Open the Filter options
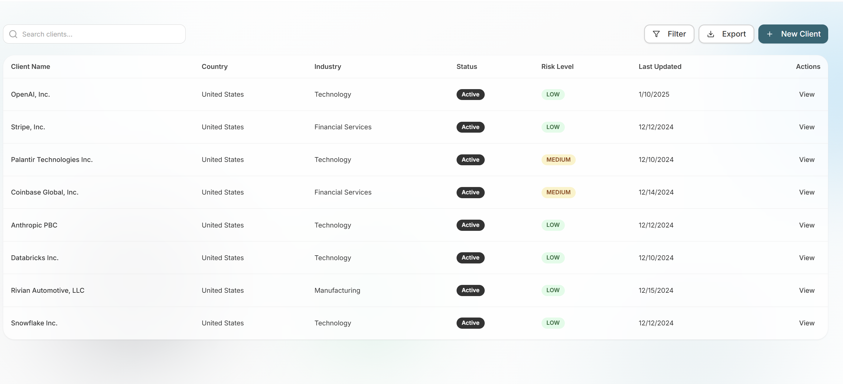Viewport: 843px width, 384px height. point(669,34)
